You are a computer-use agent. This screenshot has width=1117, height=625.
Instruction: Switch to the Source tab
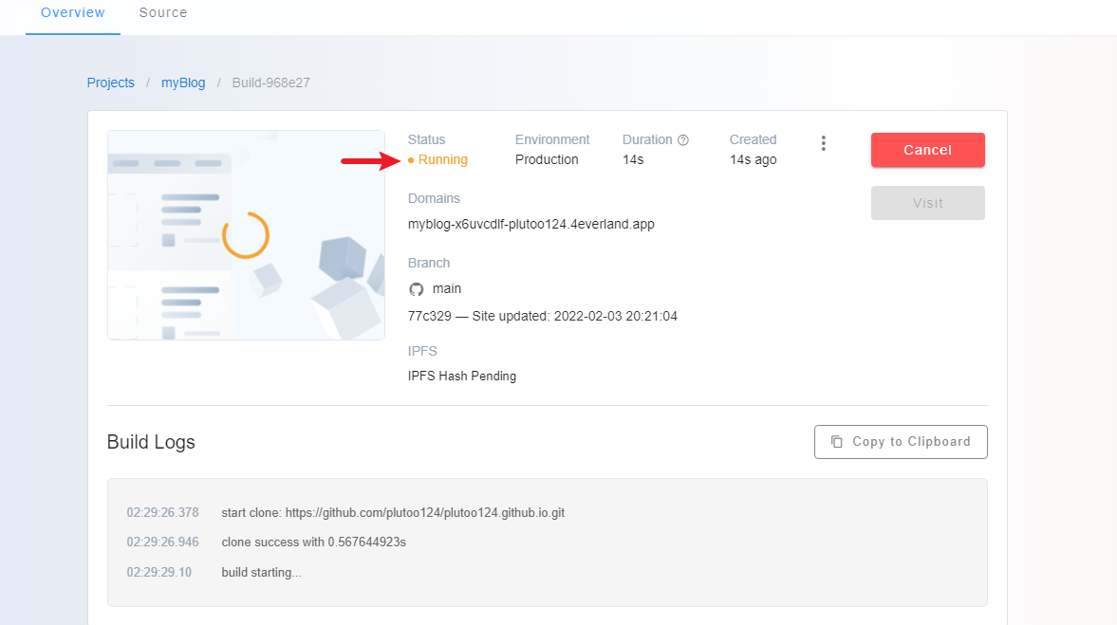click(163, 13)
